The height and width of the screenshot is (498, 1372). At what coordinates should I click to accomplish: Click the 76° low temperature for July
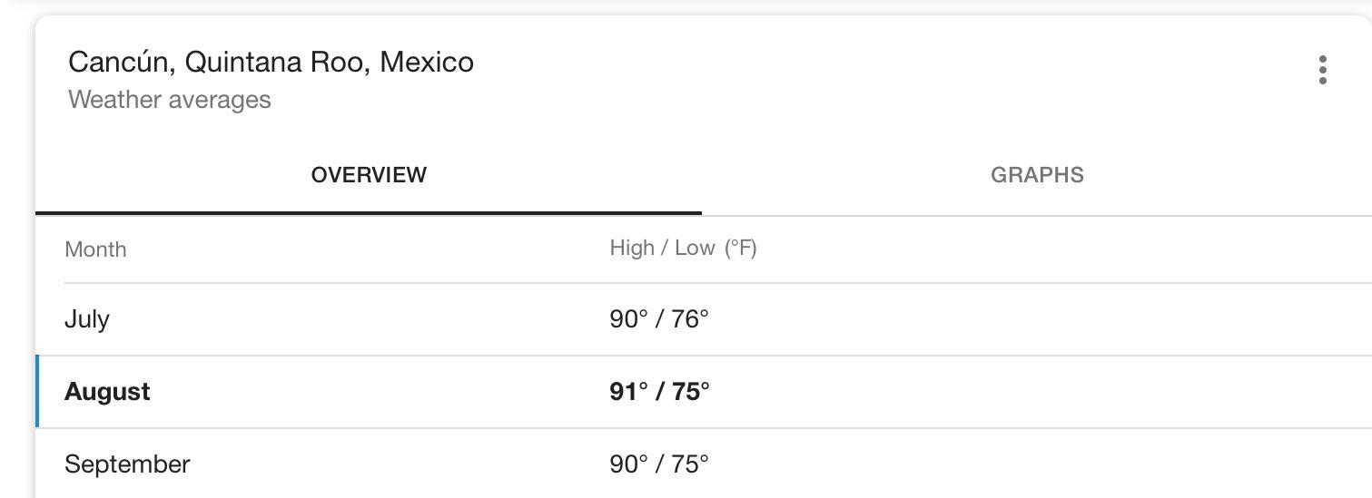click(690, 319)
